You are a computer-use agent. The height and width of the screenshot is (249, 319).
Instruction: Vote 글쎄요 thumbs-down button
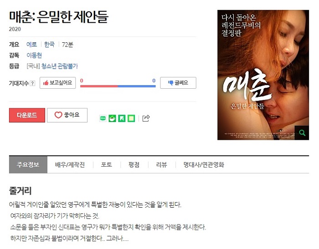(178, 83)
